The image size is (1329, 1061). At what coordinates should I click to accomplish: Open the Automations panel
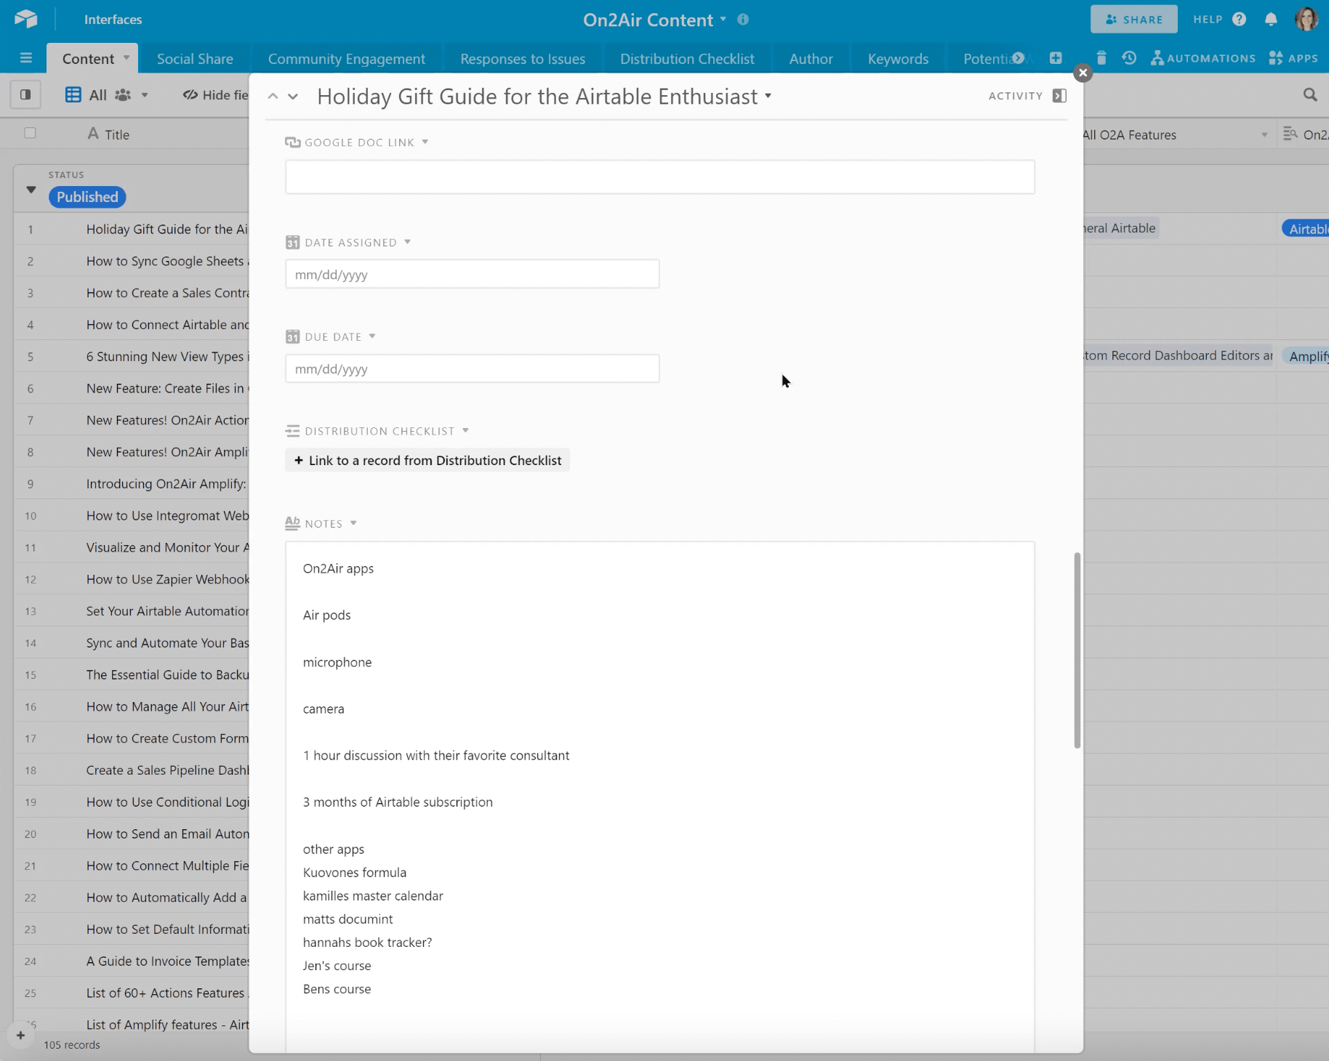(1202, 58)
